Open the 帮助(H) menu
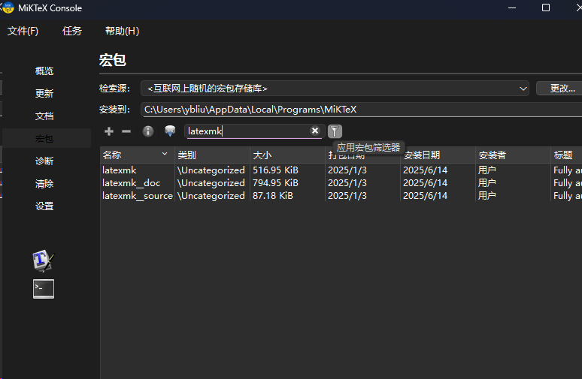This screenshot has width=582, height=379. pos(122,31)
